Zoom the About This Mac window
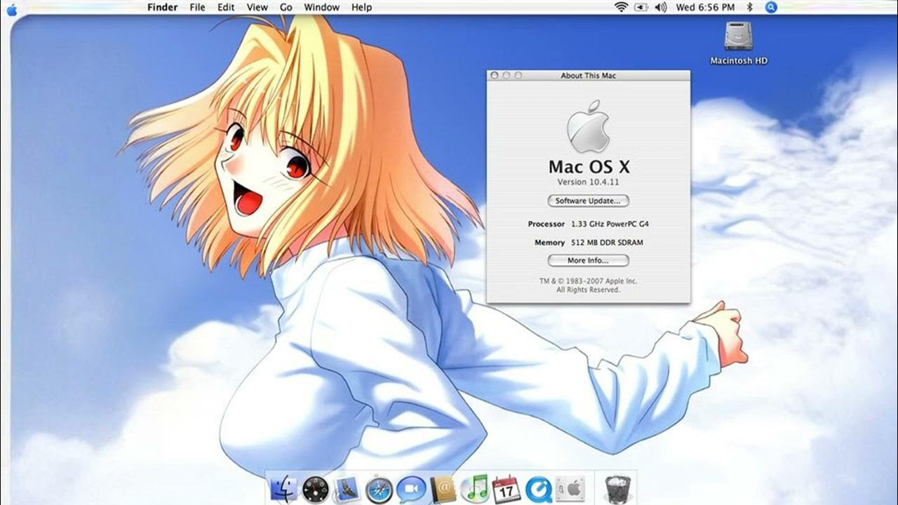Screen dimensions: 898x505 (518, 75)
